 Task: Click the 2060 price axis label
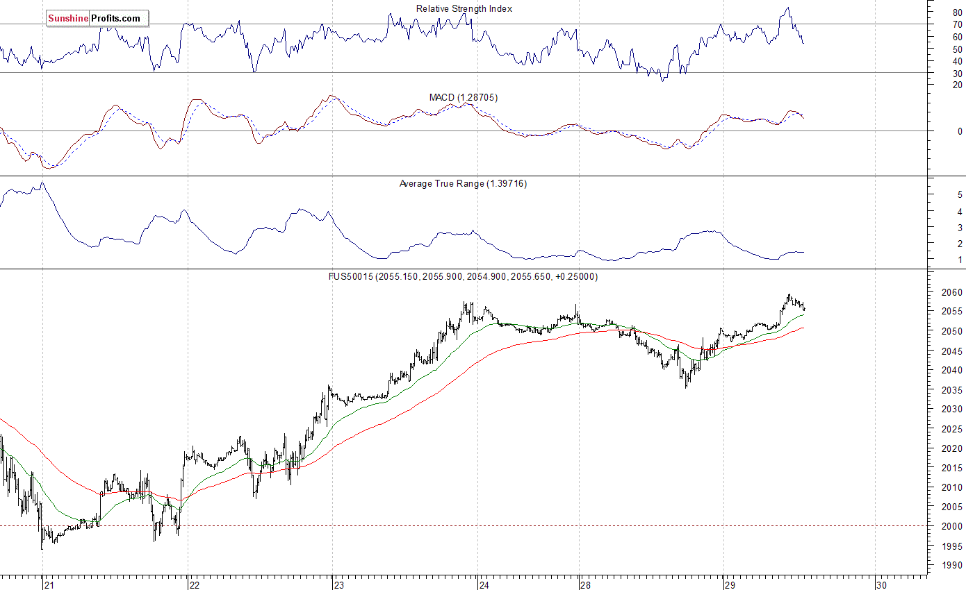952,293
